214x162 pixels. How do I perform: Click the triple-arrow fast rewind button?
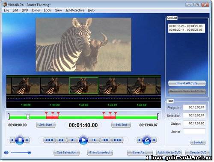49,140
